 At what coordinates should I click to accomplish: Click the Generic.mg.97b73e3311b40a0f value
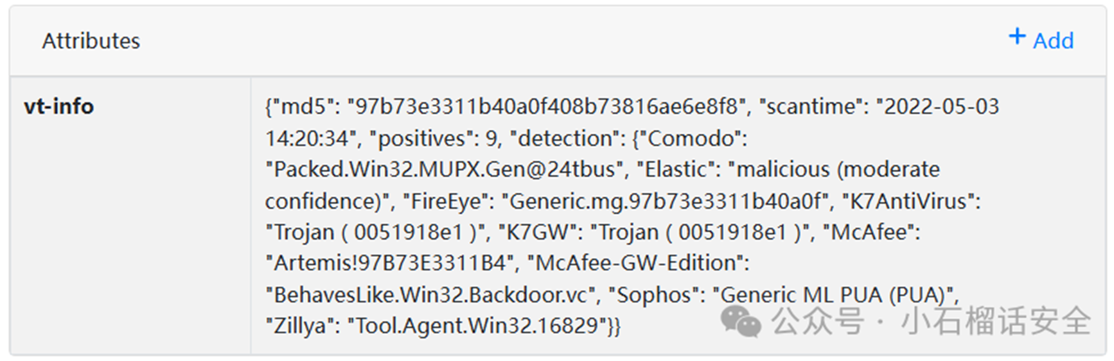(x=666, y=201)
